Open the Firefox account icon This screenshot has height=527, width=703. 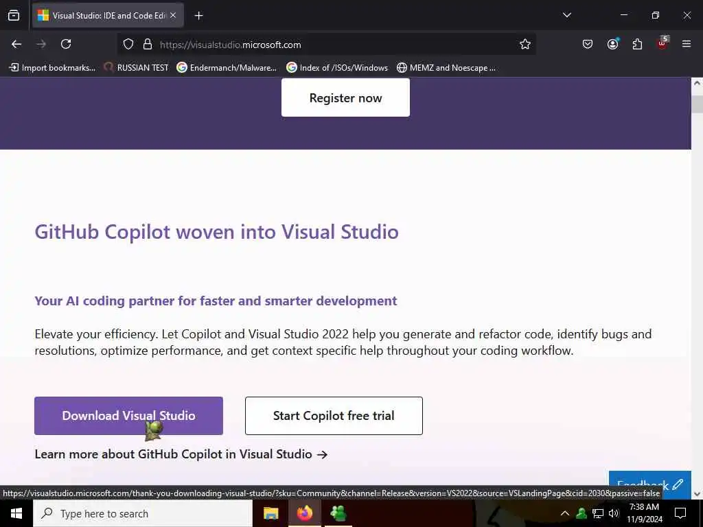point(612,44)
